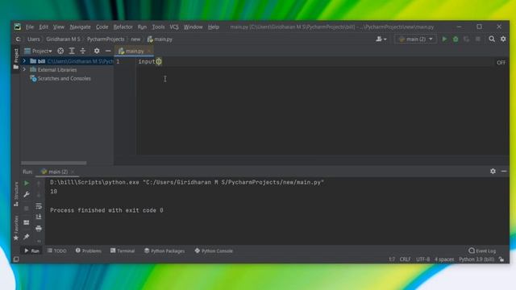
Task: Open the Code menu
Action: point(102,27)
